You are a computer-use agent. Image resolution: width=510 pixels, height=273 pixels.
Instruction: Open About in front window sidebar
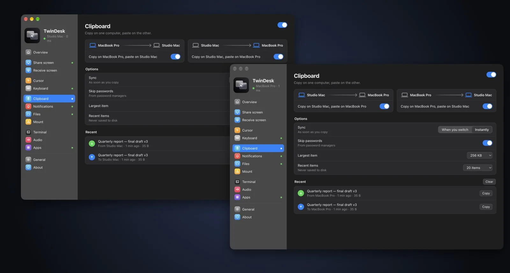coord(258,217)
